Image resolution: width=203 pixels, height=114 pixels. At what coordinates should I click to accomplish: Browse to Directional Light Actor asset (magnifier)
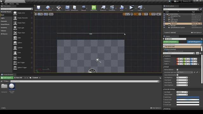click(x=194, y=73)
